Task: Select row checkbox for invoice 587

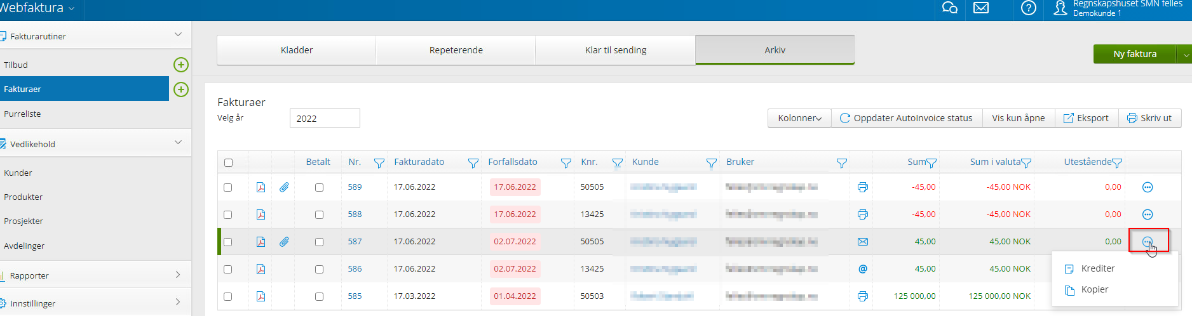Action: coord(228,242)
